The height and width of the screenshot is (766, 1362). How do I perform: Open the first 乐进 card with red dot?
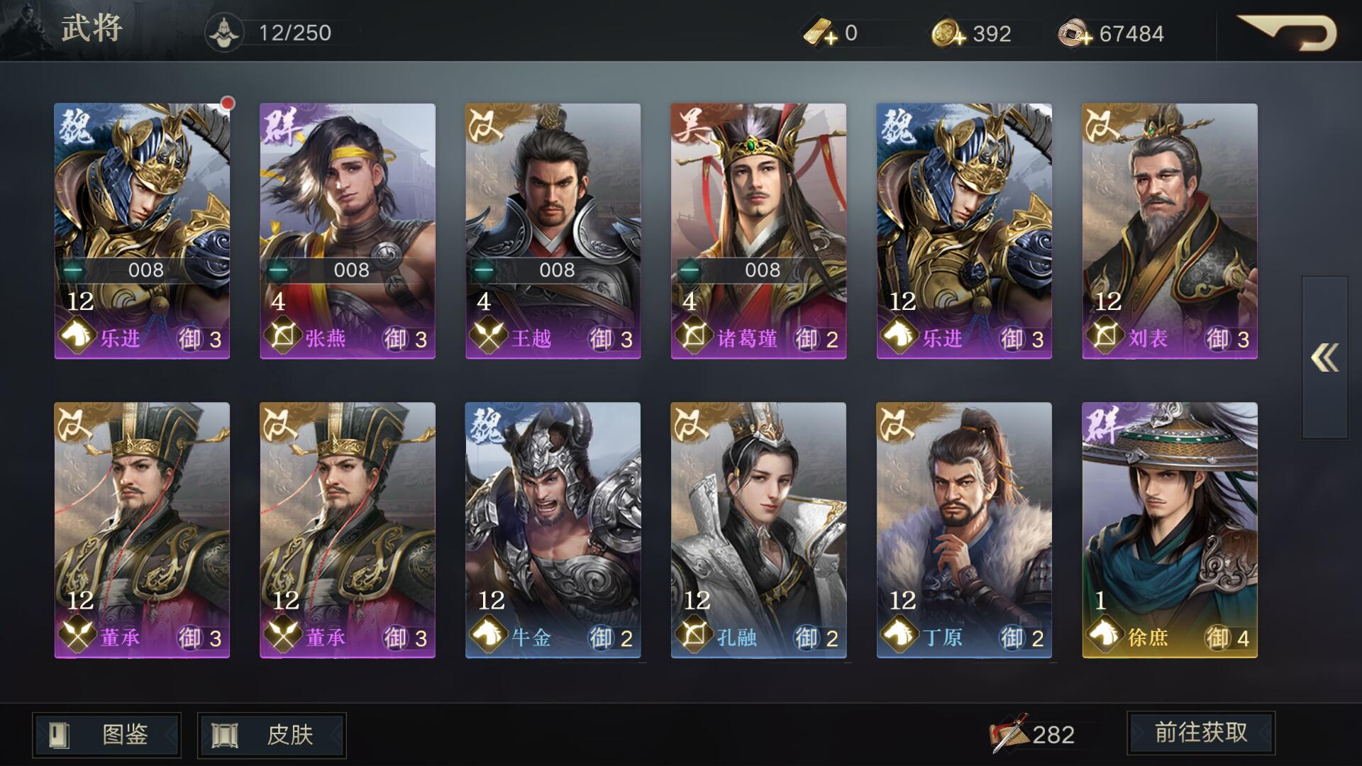tap(142, 231)
